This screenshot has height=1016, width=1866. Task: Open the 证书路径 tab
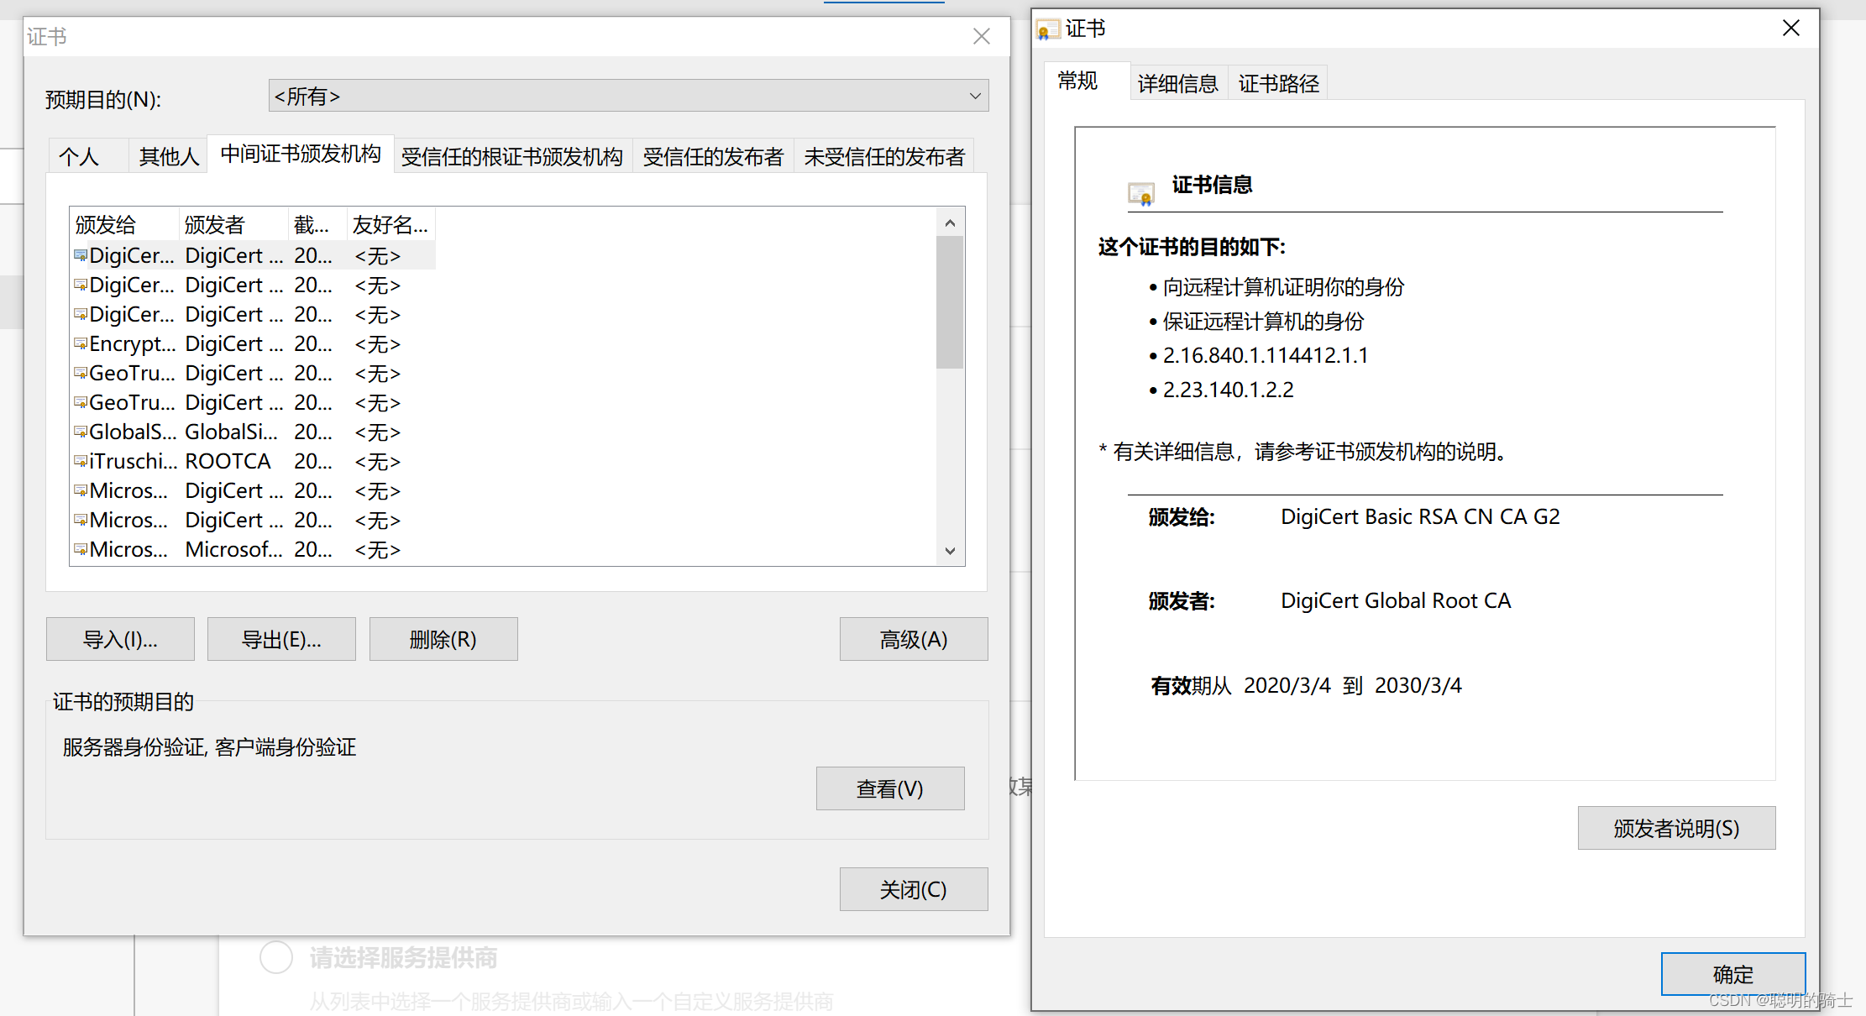pos(1278,83)
